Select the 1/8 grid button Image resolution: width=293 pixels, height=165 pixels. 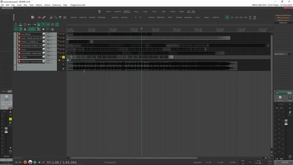[232, 17]
